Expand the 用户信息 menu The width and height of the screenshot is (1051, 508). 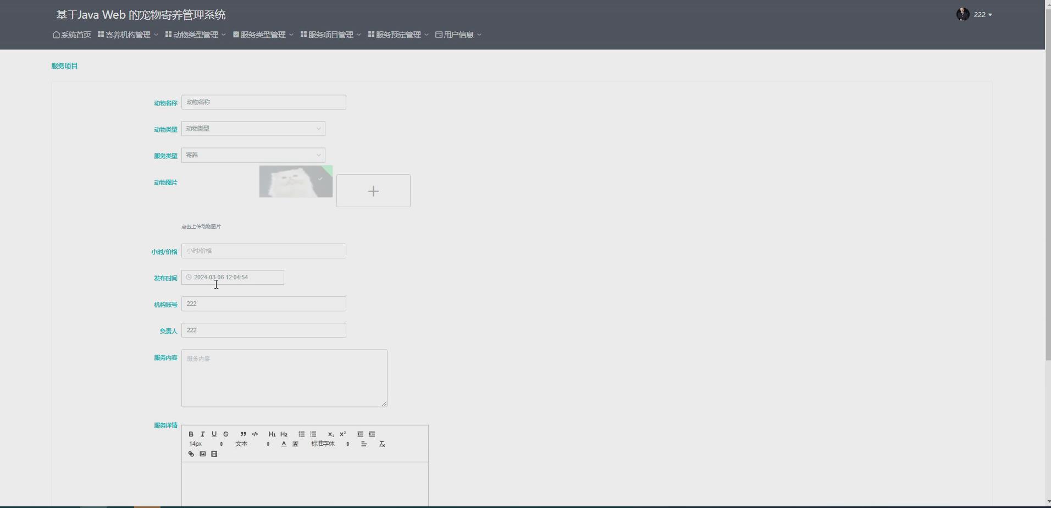pyautogui.click(x=458, y=35)
